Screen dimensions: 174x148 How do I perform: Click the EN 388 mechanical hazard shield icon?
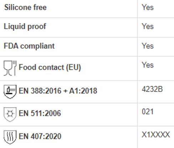click(x=10, y=92)
